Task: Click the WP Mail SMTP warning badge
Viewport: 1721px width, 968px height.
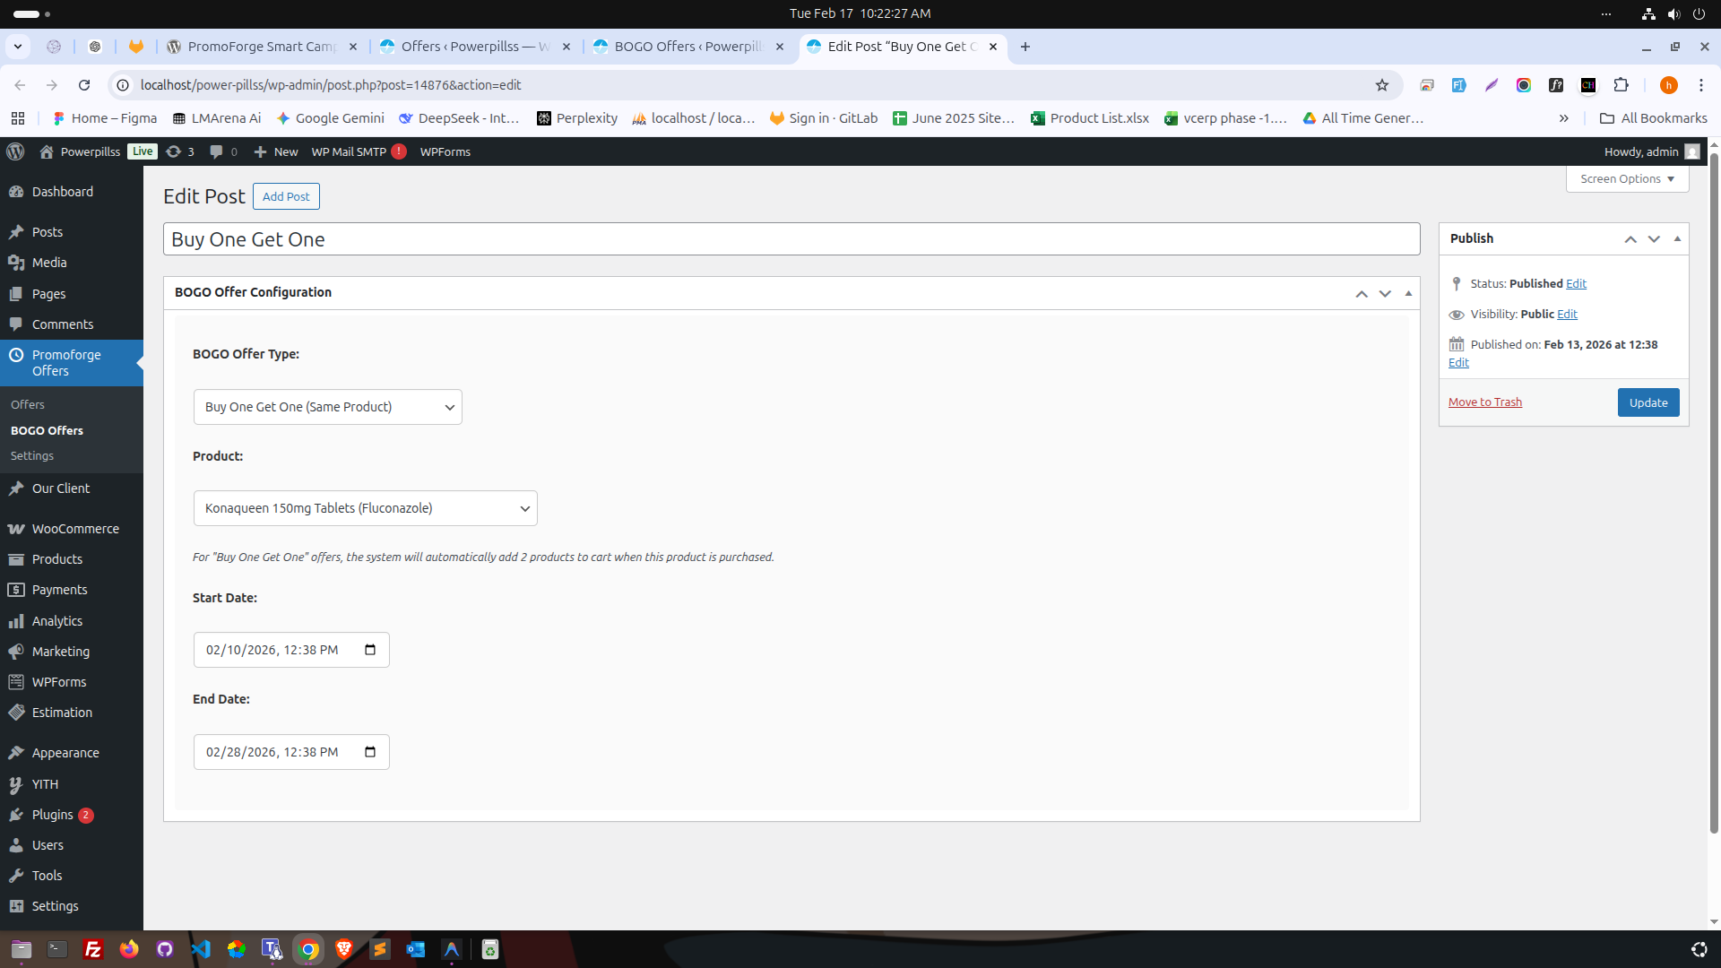Action: point(398,151)
